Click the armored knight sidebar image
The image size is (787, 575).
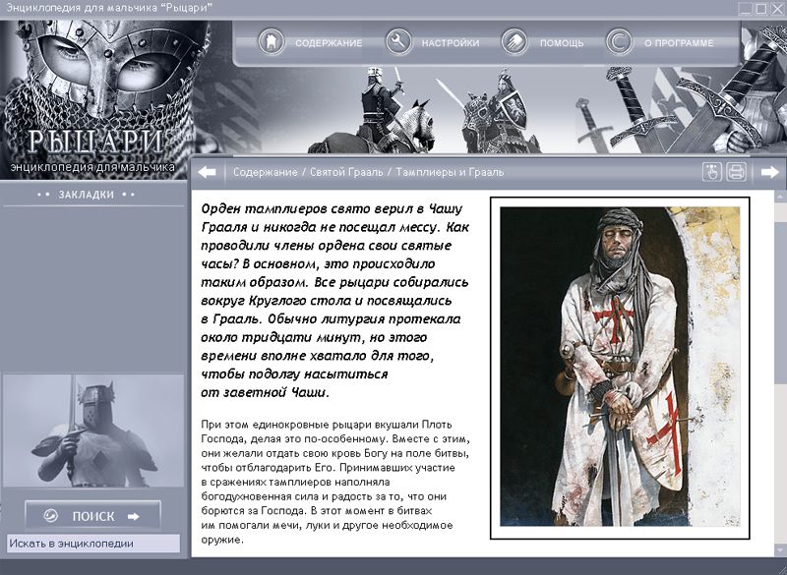click(x=93, y=432)
